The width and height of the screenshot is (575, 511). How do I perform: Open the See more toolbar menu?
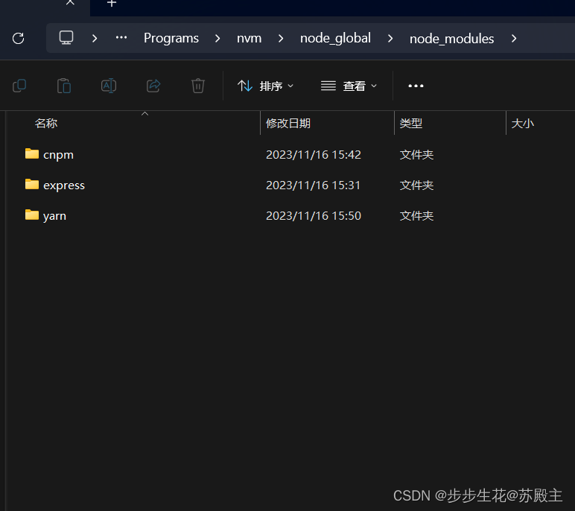coord(416,86)
